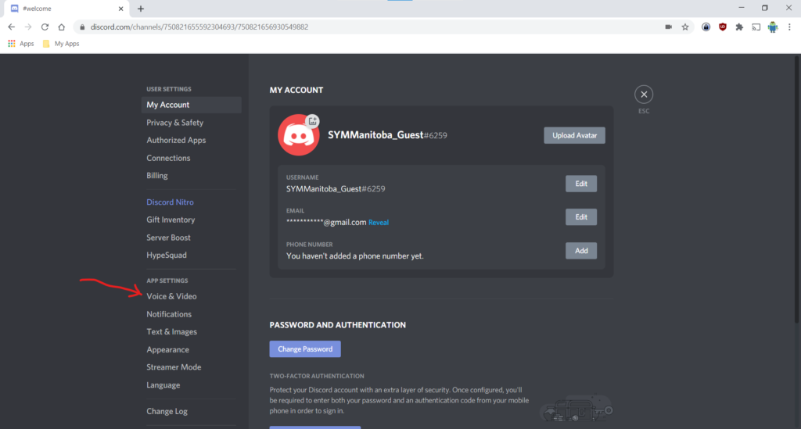Click the settings page scrollbar

coord(797,189)
